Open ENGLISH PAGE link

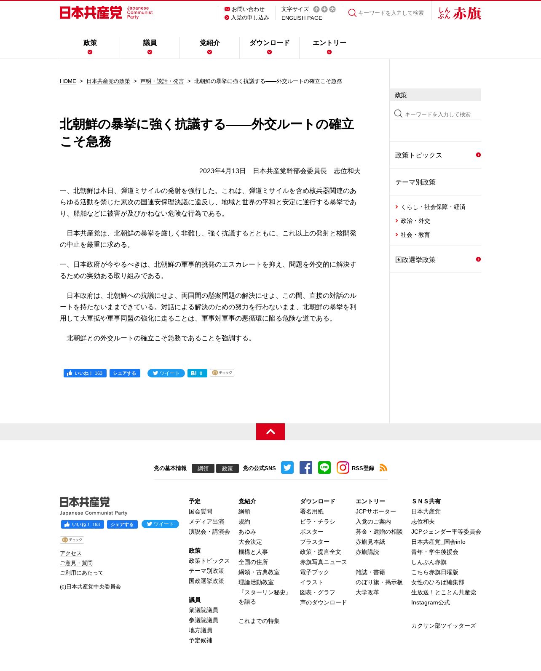(x=302, y=18)
